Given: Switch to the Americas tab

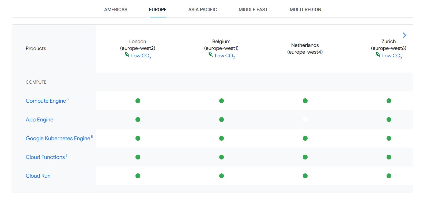Looking at the screenshot, I should (x=116, y=10).
